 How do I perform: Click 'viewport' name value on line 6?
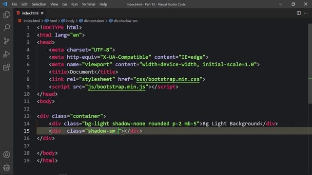point(97,65)
